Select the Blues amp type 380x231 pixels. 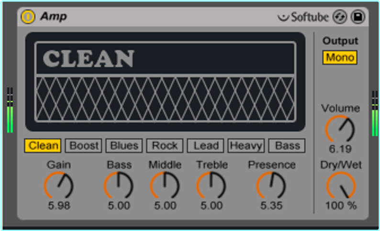tap(124, 146)
